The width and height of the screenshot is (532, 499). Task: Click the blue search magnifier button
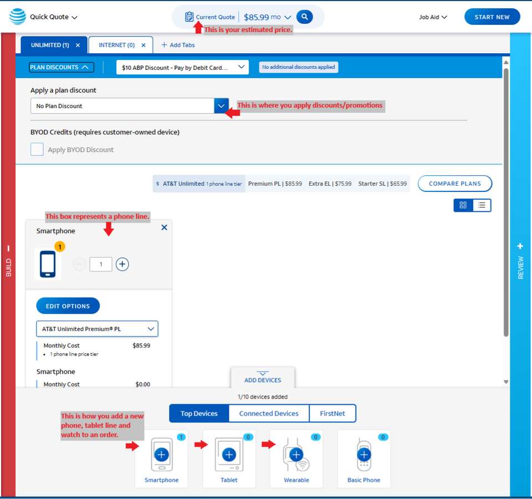tap(304, 17)
